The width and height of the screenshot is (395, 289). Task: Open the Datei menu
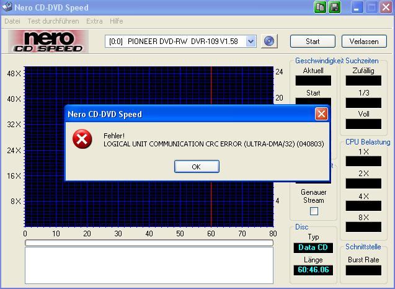(12, 21)
